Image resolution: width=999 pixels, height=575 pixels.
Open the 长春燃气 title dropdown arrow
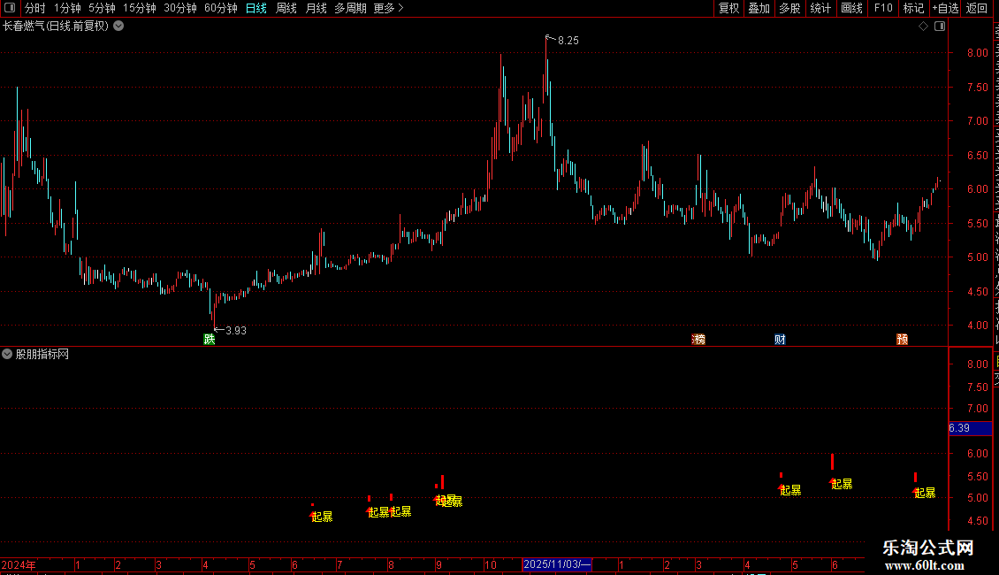pos(118,27)
